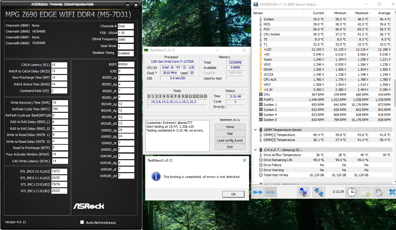Image resolution: width=396 pixels, height=230 pixels.
Task: Click the Maximum column header in HWiNFO
Action: 359,13
